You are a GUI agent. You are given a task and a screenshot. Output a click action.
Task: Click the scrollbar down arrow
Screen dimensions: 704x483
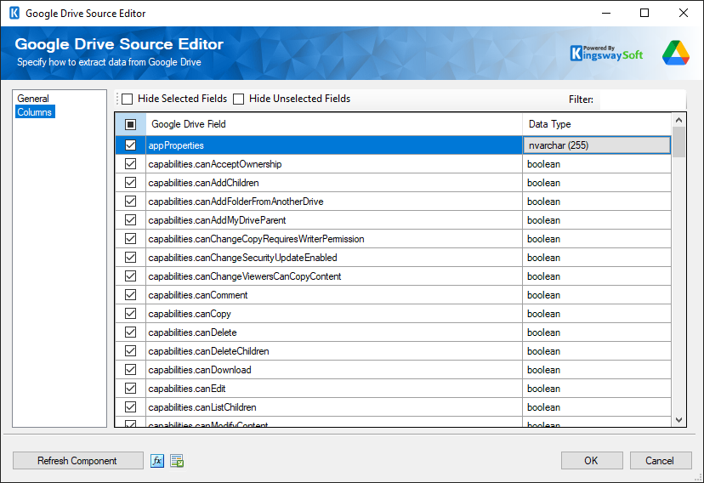(x=678, y=420)
